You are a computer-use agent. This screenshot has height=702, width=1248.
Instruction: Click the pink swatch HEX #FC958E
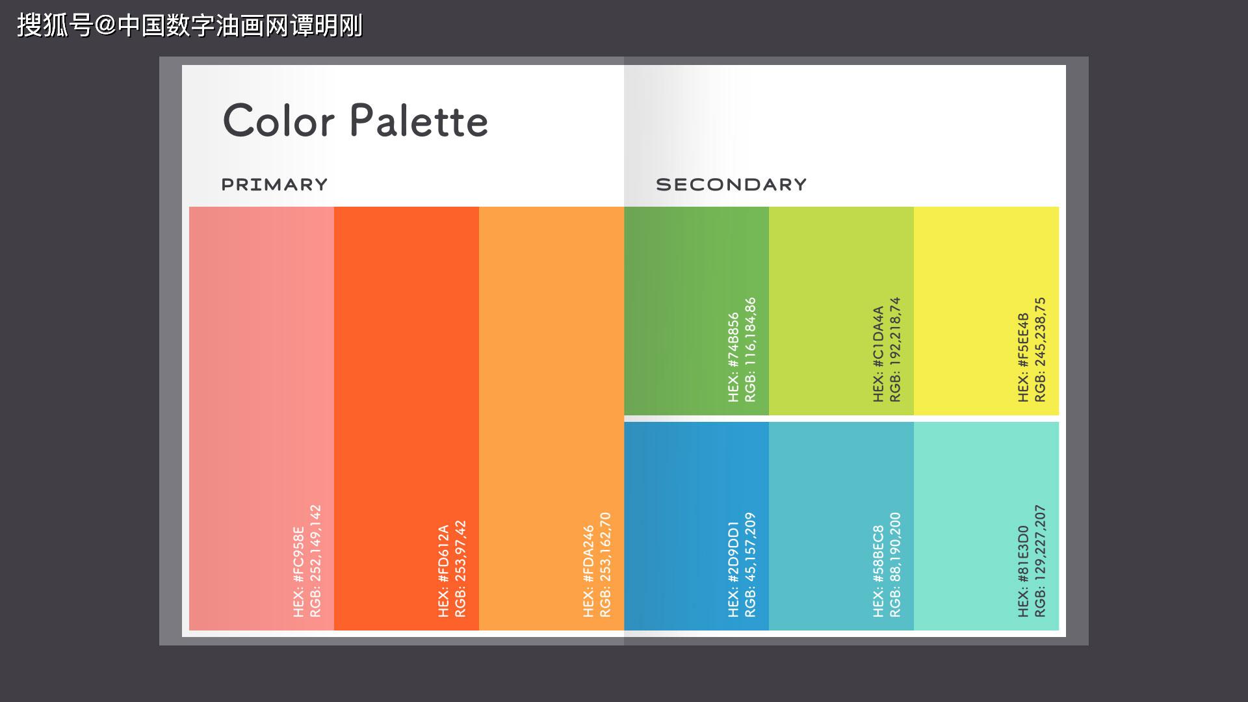[261, 418]
